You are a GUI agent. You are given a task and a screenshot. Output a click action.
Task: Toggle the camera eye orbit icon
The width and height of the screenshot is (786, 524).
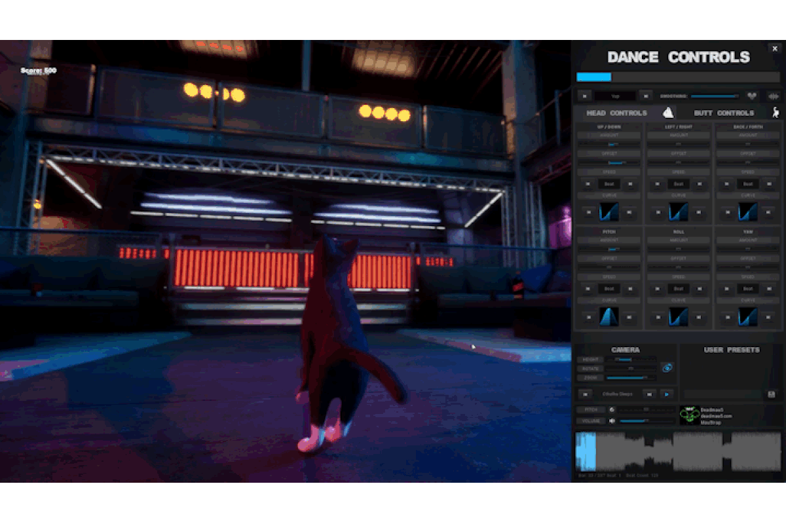(x=667, y=367)
